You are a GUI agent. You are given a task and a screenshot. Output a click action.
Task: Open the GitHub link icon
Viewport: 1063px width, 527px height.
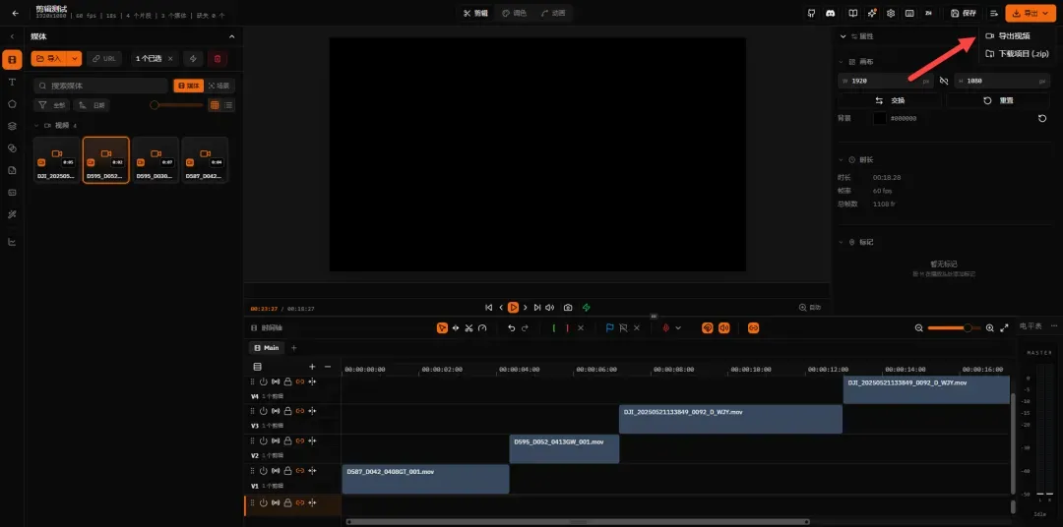coord(811,13)
